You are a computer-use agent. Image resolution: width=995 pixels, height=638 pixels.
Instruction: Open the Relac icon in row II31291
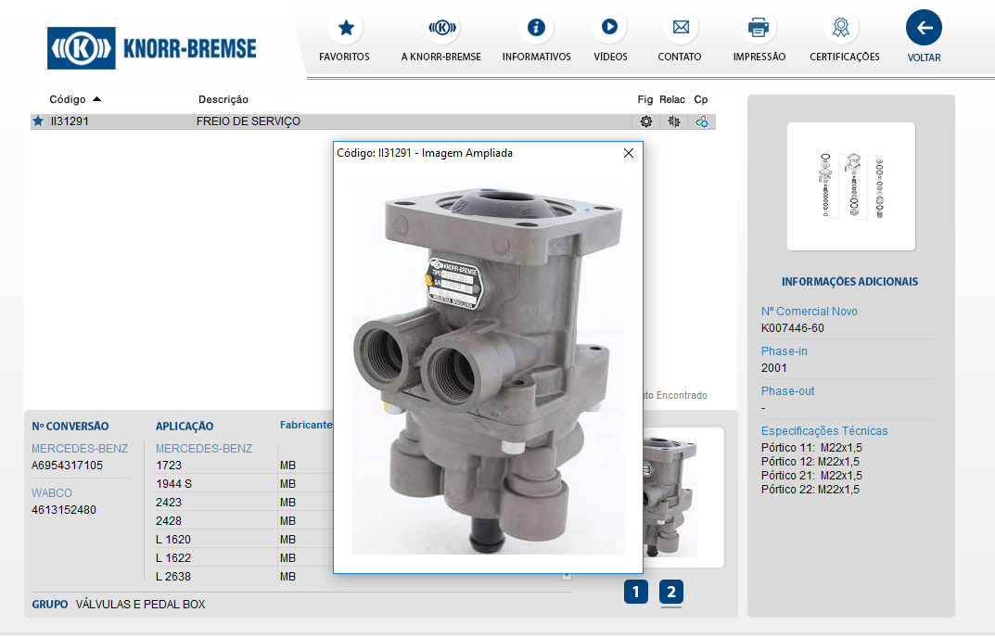click(674, 121)
